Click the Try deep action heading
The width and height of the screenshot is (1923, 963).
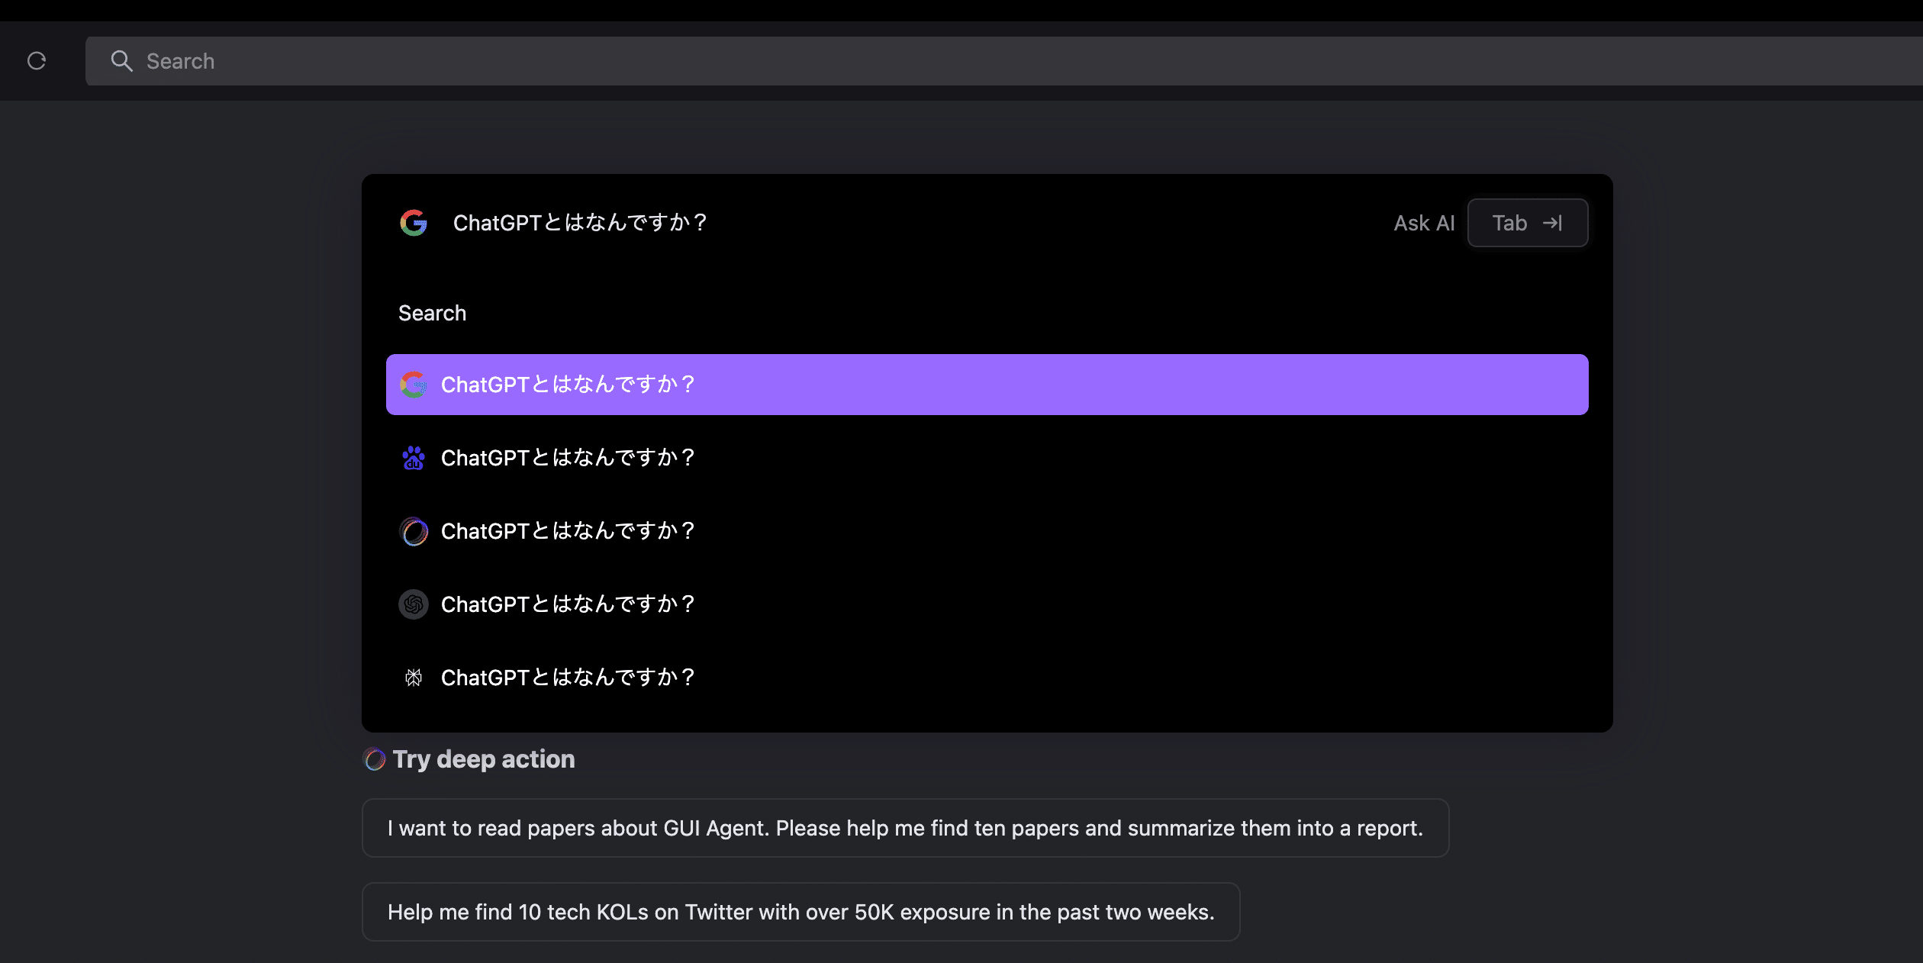click(x=484, y=759)
